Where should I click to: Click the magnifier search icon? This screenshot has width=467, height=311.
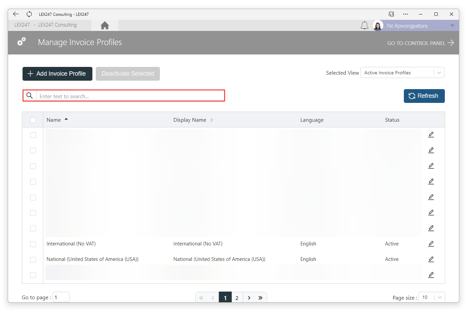[x=30, y=95]
